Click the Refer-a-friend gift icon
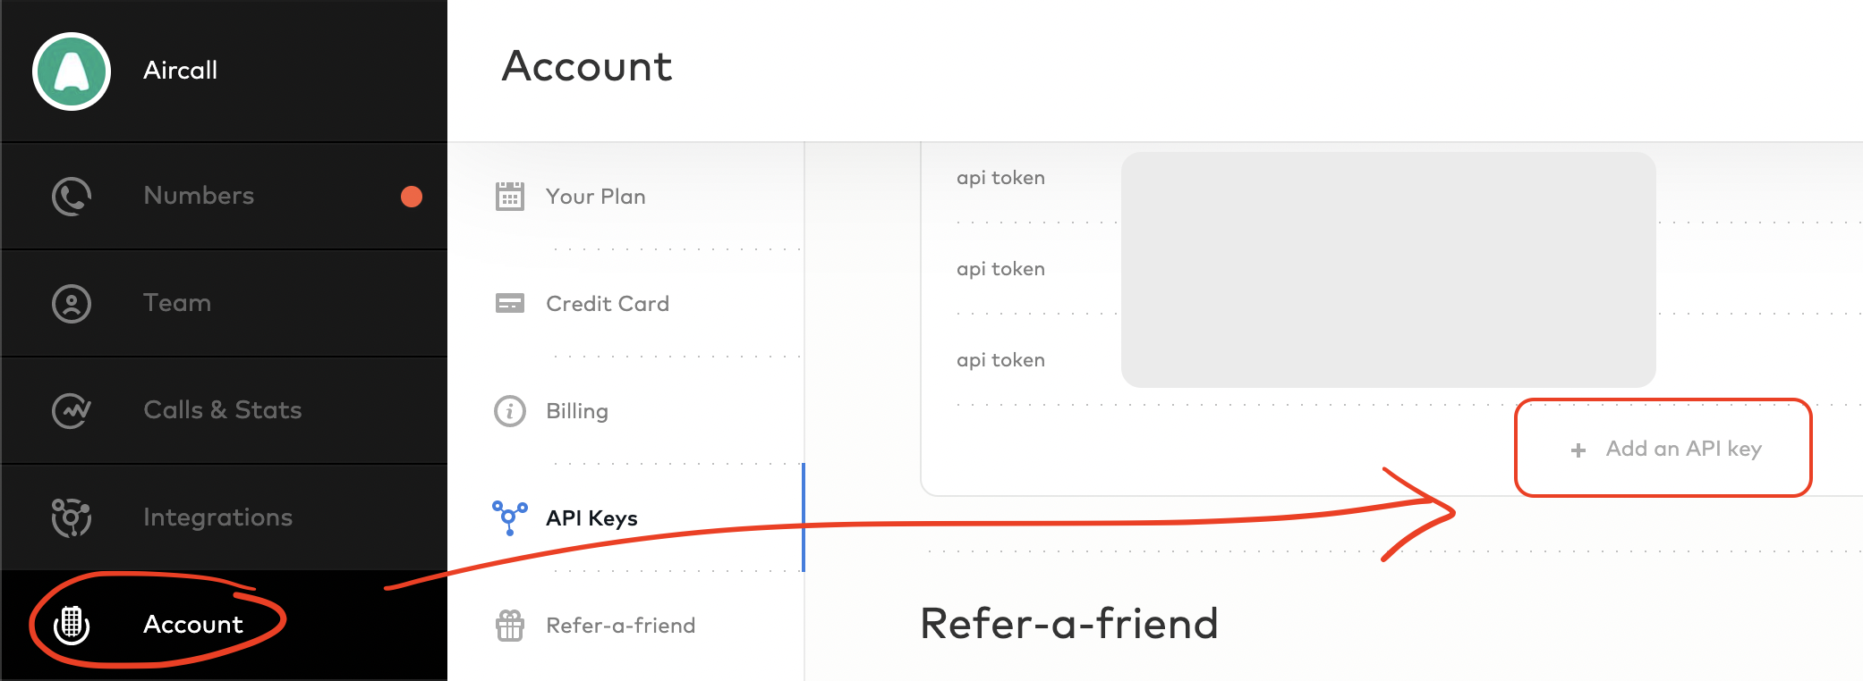The height and width of the screenshot is (681, 1863). tap(510, 626)
